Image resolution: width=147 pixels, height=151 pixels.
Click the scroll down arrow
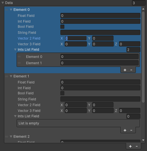coord(143,140)
